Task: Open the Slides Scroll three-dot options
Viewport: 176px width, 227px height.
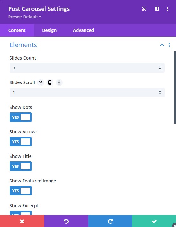Action: click(59, 82)
